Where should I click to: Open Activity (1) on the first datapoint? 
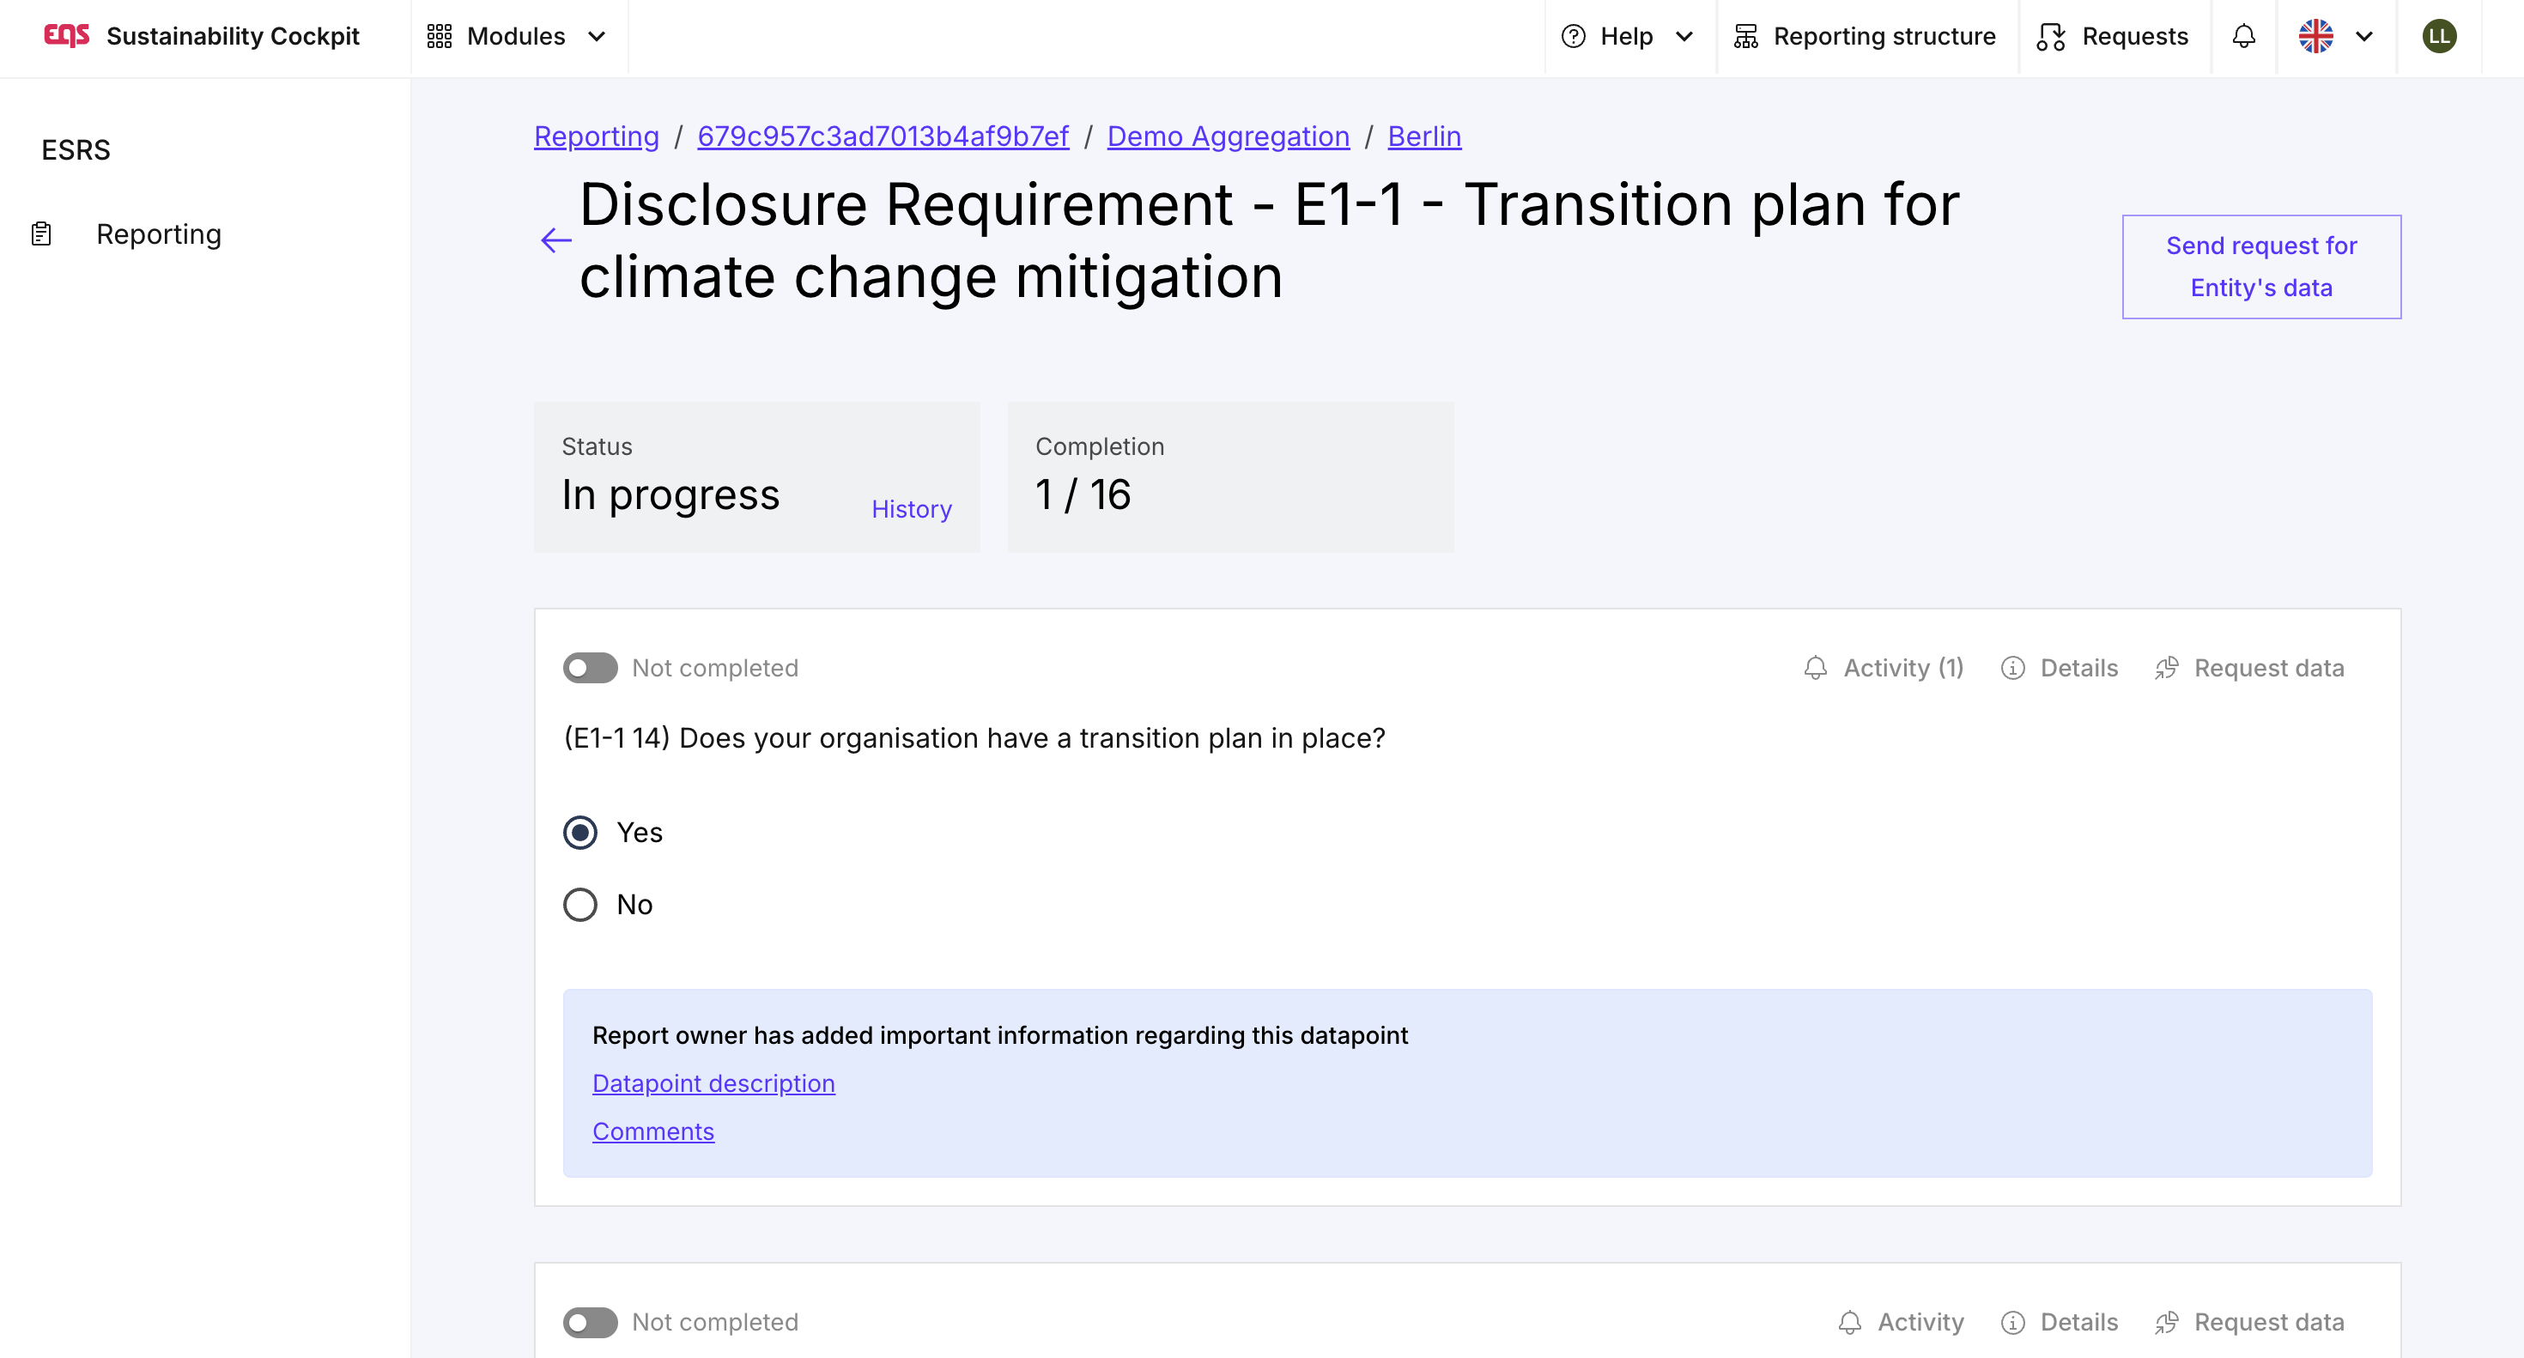pyautogui.click(x=1884, y=668)
